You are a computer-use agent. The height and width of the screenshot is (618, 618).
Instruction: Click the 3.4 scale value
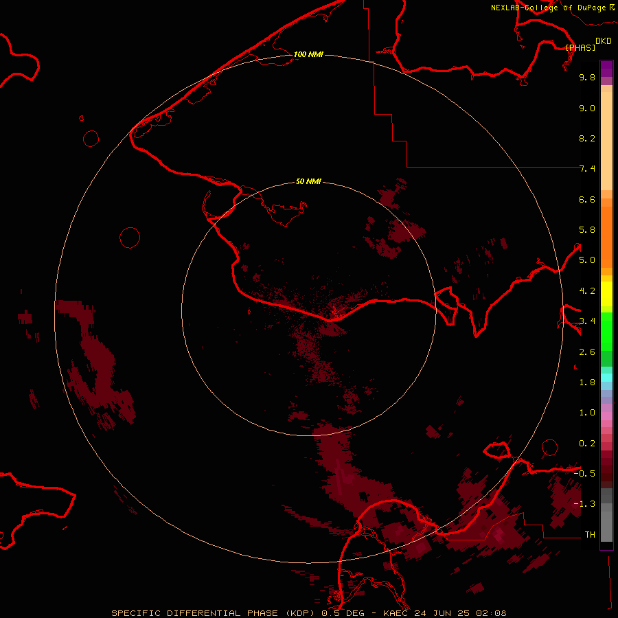pos(587,321)
